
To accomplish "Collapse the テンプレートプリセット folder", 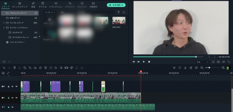I will pos(4,28).
